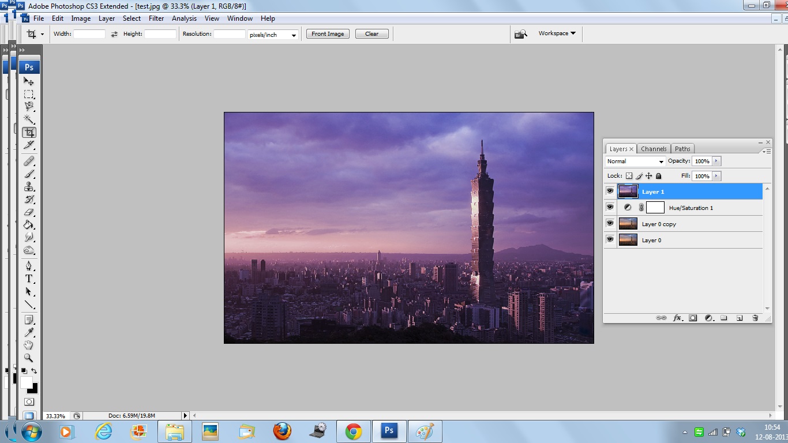Create a new layer

point(740,318)
